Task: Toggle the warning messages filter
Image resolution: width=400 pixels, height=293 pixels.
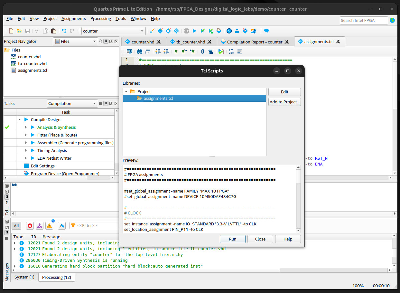Action: pyautogui.click(x=49, y=226)
